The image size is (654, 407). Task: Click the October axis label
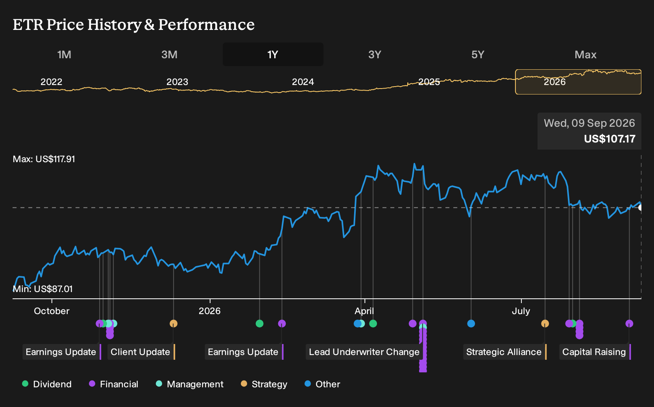coord(52,311)
